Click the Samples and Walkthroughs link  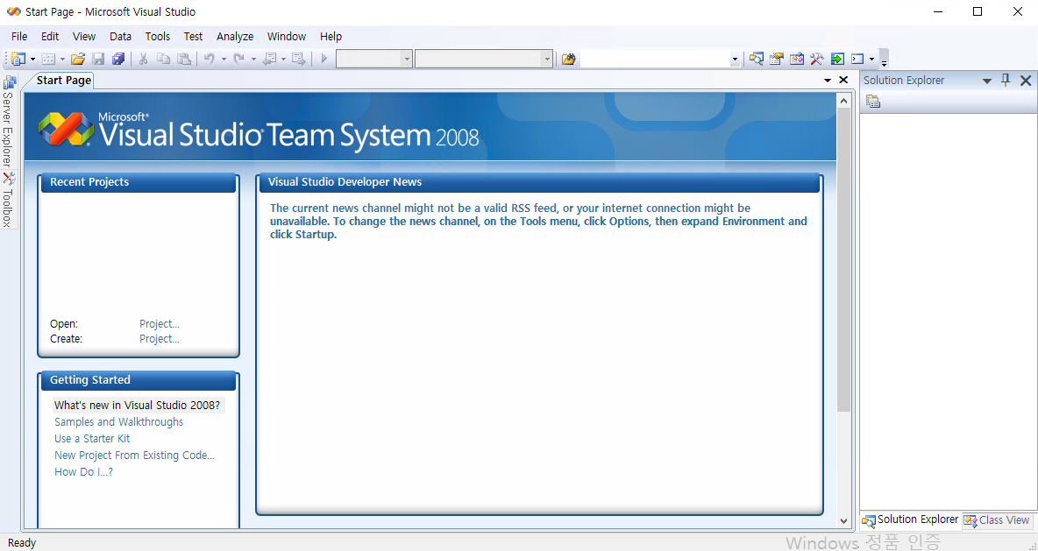click(x=118, y=421)
